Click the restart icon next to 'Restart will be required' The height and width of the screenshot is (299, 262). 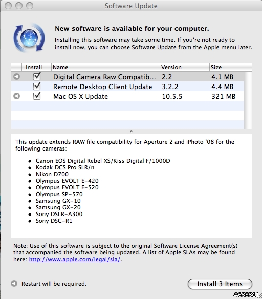click(14, 284)
